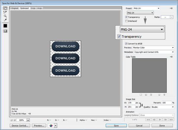This screenshot has height=130, width=178.
Task: Click the Save button
Action: point(116,126)
